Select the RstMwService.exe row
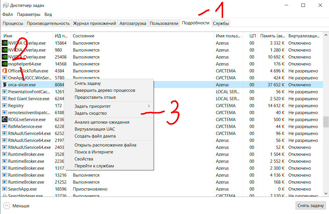This screenshot has height=214, width=329. (162, 127)
